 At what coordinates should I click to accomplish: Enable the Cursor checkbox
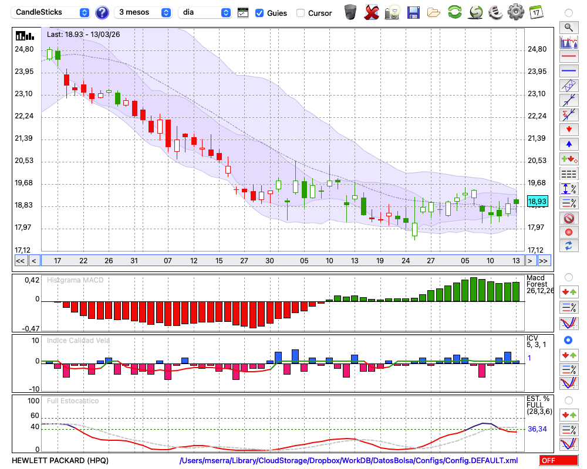tap(301, 13)
